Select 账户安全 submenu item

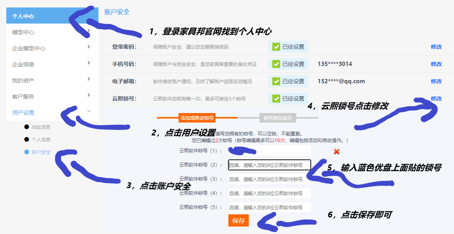[41, 152]
